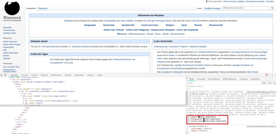The width and height of the screenshot is (276, 134).
Task: Open the Zufälliger Artikel sidebar link
Action: (x=9, y=33)
